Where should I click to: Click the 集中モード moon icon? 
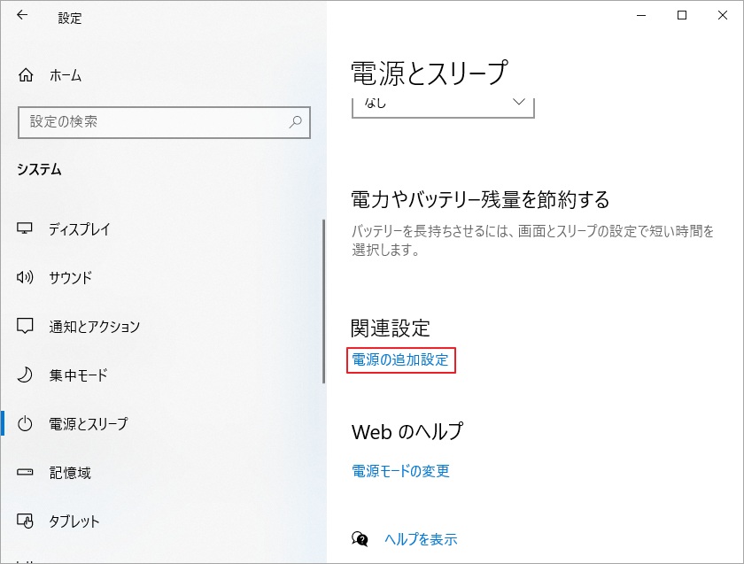coord(25,375)
